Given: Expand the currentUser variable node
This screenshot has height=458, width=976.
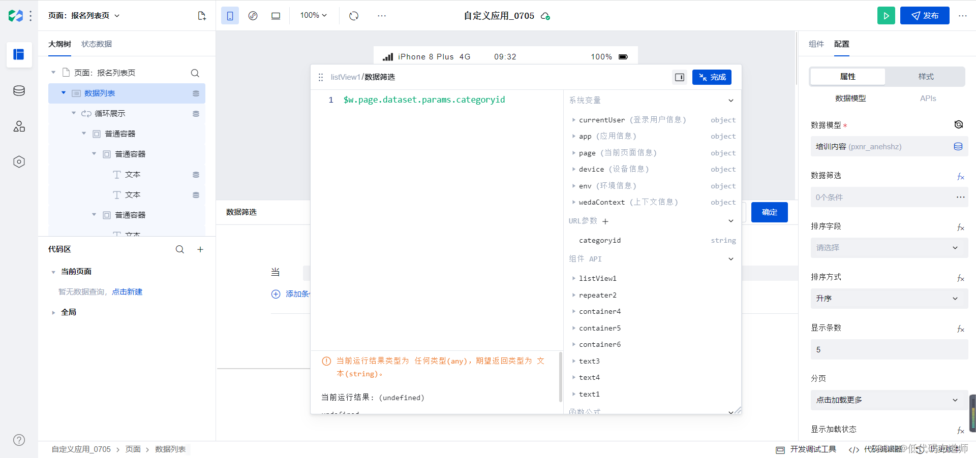Looking at the screenshot, I should click(x=573, y=120).
